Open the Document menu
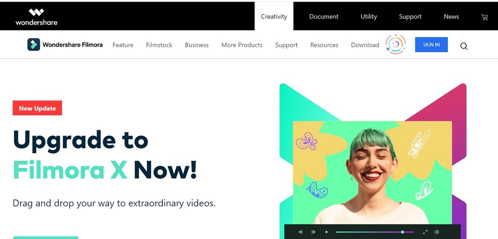This screenshot has height=239, width=498. [x=324, y=16]
